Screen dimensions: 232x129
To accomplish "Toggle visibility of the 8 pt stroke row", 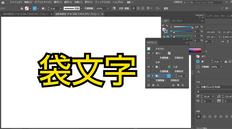I will 149,76.
